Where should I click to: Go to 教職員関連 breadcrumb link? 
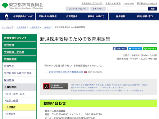[21, 27]
